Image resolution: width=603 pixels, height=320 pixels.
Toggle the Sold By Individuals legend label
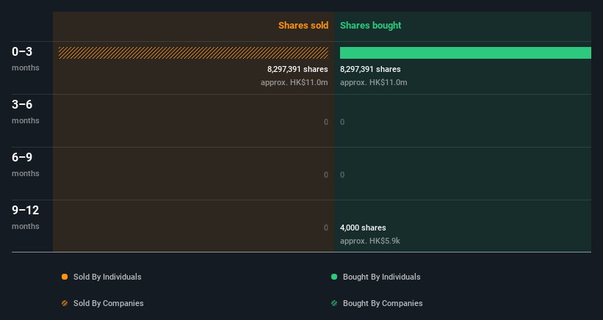coord(107,277)
